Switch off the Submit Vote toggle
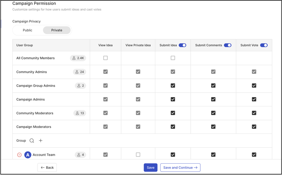 coord(264,45)
